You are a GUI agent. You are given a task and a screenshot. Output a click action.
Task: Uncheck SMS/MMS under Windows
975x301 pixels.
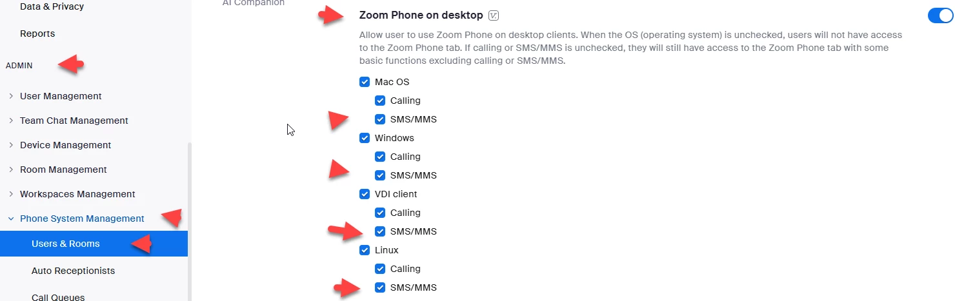[380, 175]
